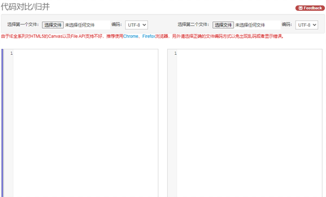Click the 选择第一个文件 label
This screenshot has width=326, height=197.
[23, 24]
